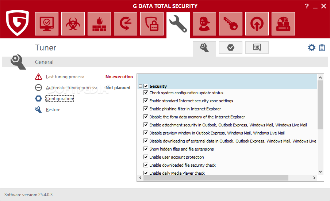The height and width of the screenshot is (201, 330).
Task: Click the Configuration hexagon icon
Action: pos(39,98)
